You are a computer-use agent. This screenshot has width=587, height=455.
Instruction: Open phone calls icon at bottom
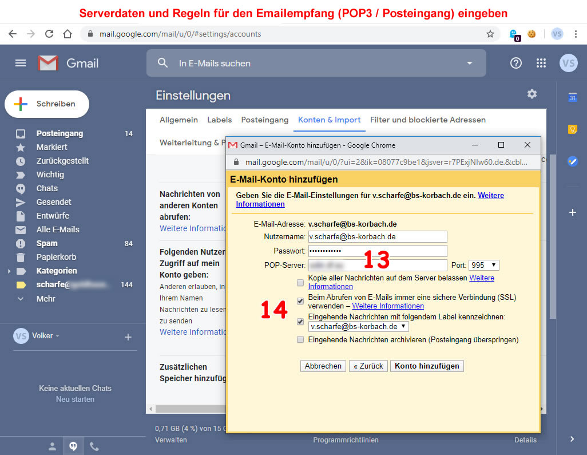[94, 446]
